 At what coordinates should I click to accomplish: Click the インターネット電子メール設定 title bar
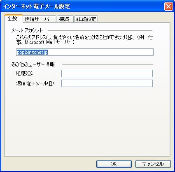pos(82,6)
